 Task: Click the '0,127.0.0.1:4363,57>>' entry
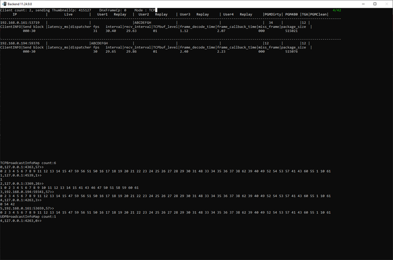pyautogui.click(x=22, y=167)
